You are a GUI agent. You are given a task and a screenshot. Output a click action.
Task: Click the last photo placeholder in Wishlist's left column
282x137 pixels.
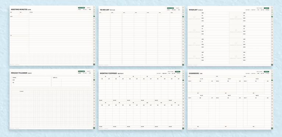pos(194,57)
